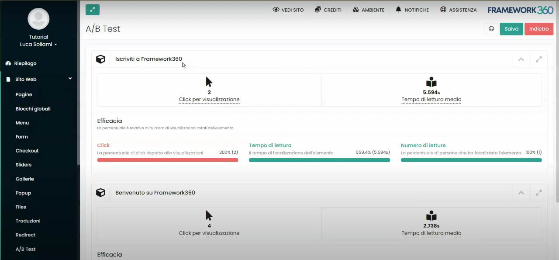
Task: Click the Indietro button
Action: tap(539, 29)
